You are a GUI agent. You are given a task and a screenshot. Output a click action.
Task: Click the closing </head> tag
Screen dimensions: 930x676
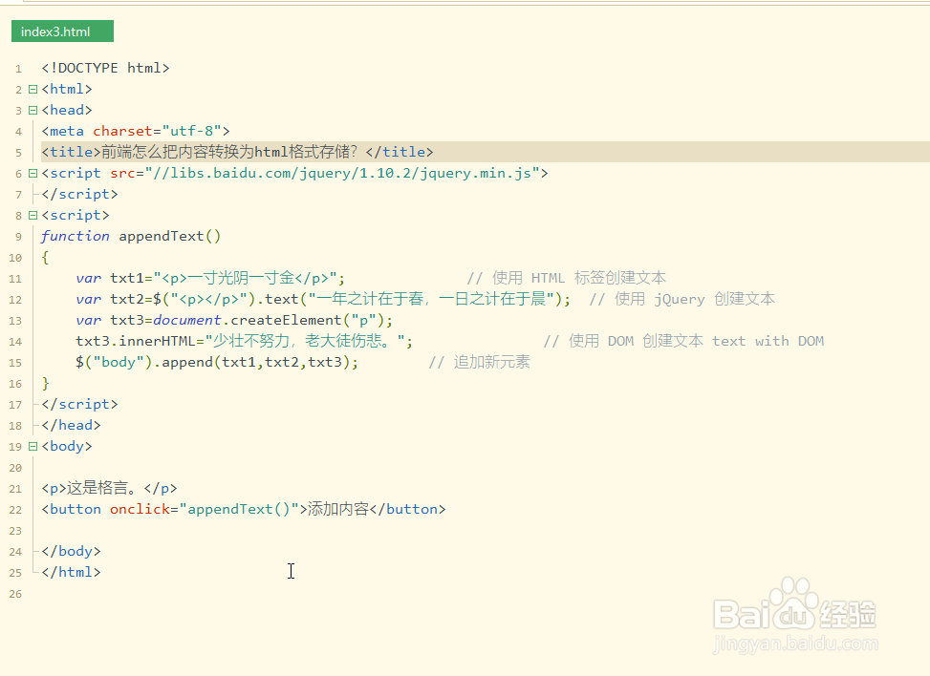[71, 426]
